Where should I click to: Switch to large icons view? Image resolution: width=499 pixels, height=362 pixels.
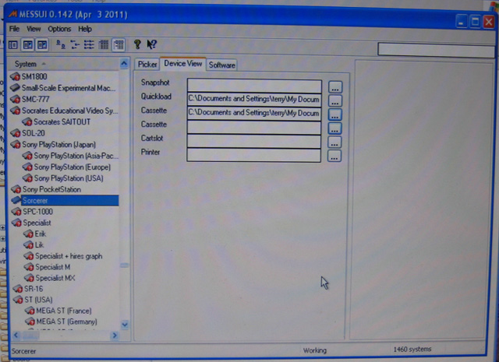pos(61,45)
